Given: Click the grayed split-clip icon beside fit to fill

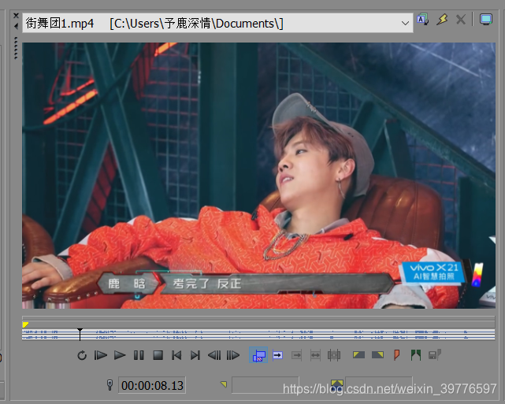Looking at the screenshot, I should (x=334, y=355).
